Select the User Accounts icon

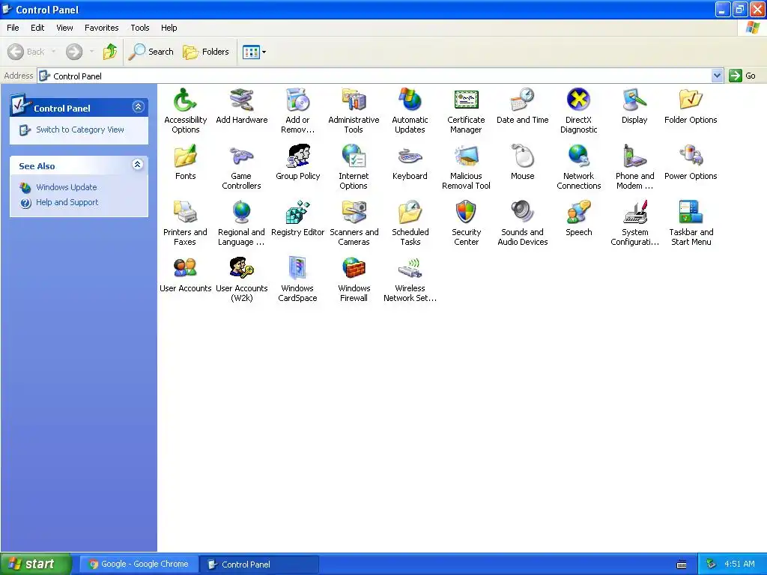(186, 269)
